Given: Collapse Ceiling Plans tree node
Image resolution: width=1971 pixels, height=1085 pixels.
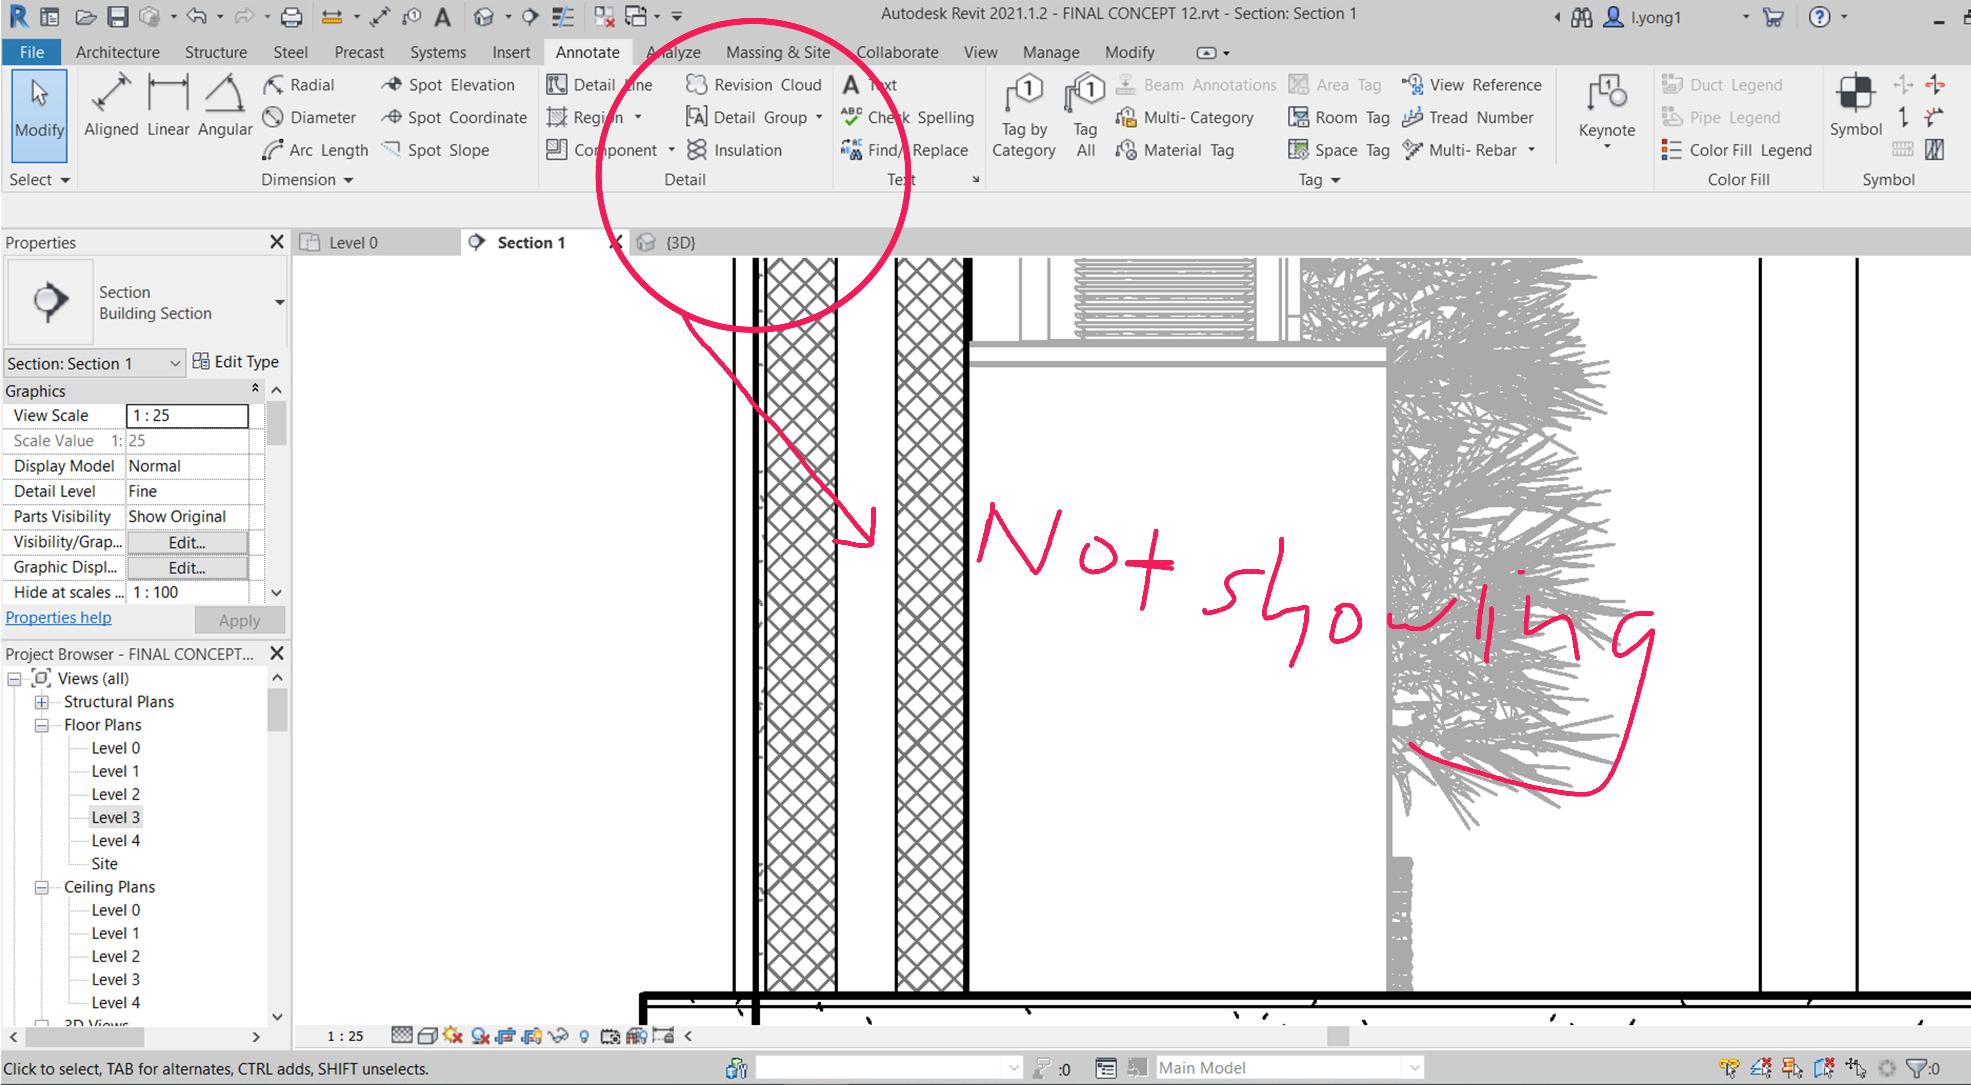Looking at the screenshot, I should tap(41, 888).
